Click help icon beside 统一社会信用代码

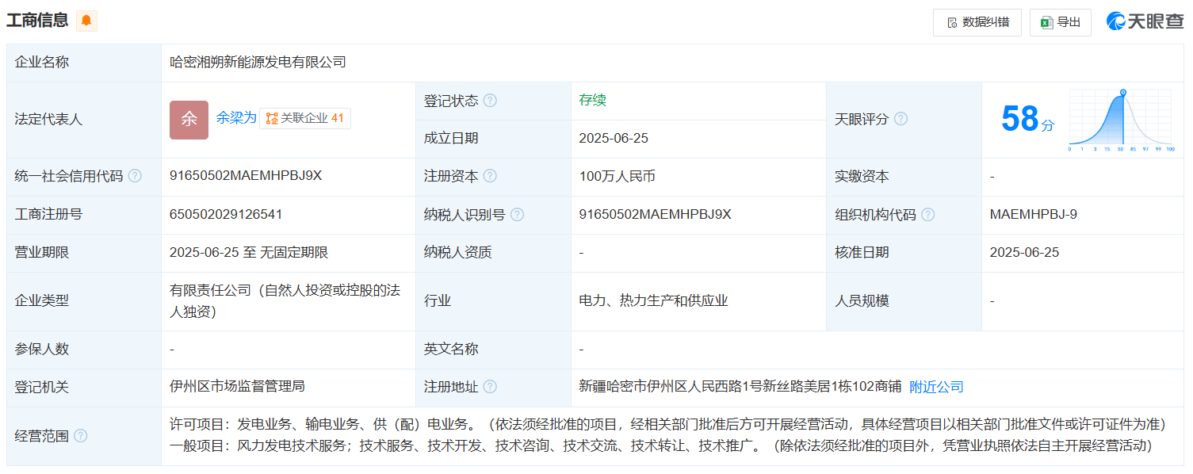pyautogui.click(x=135, y=176)
